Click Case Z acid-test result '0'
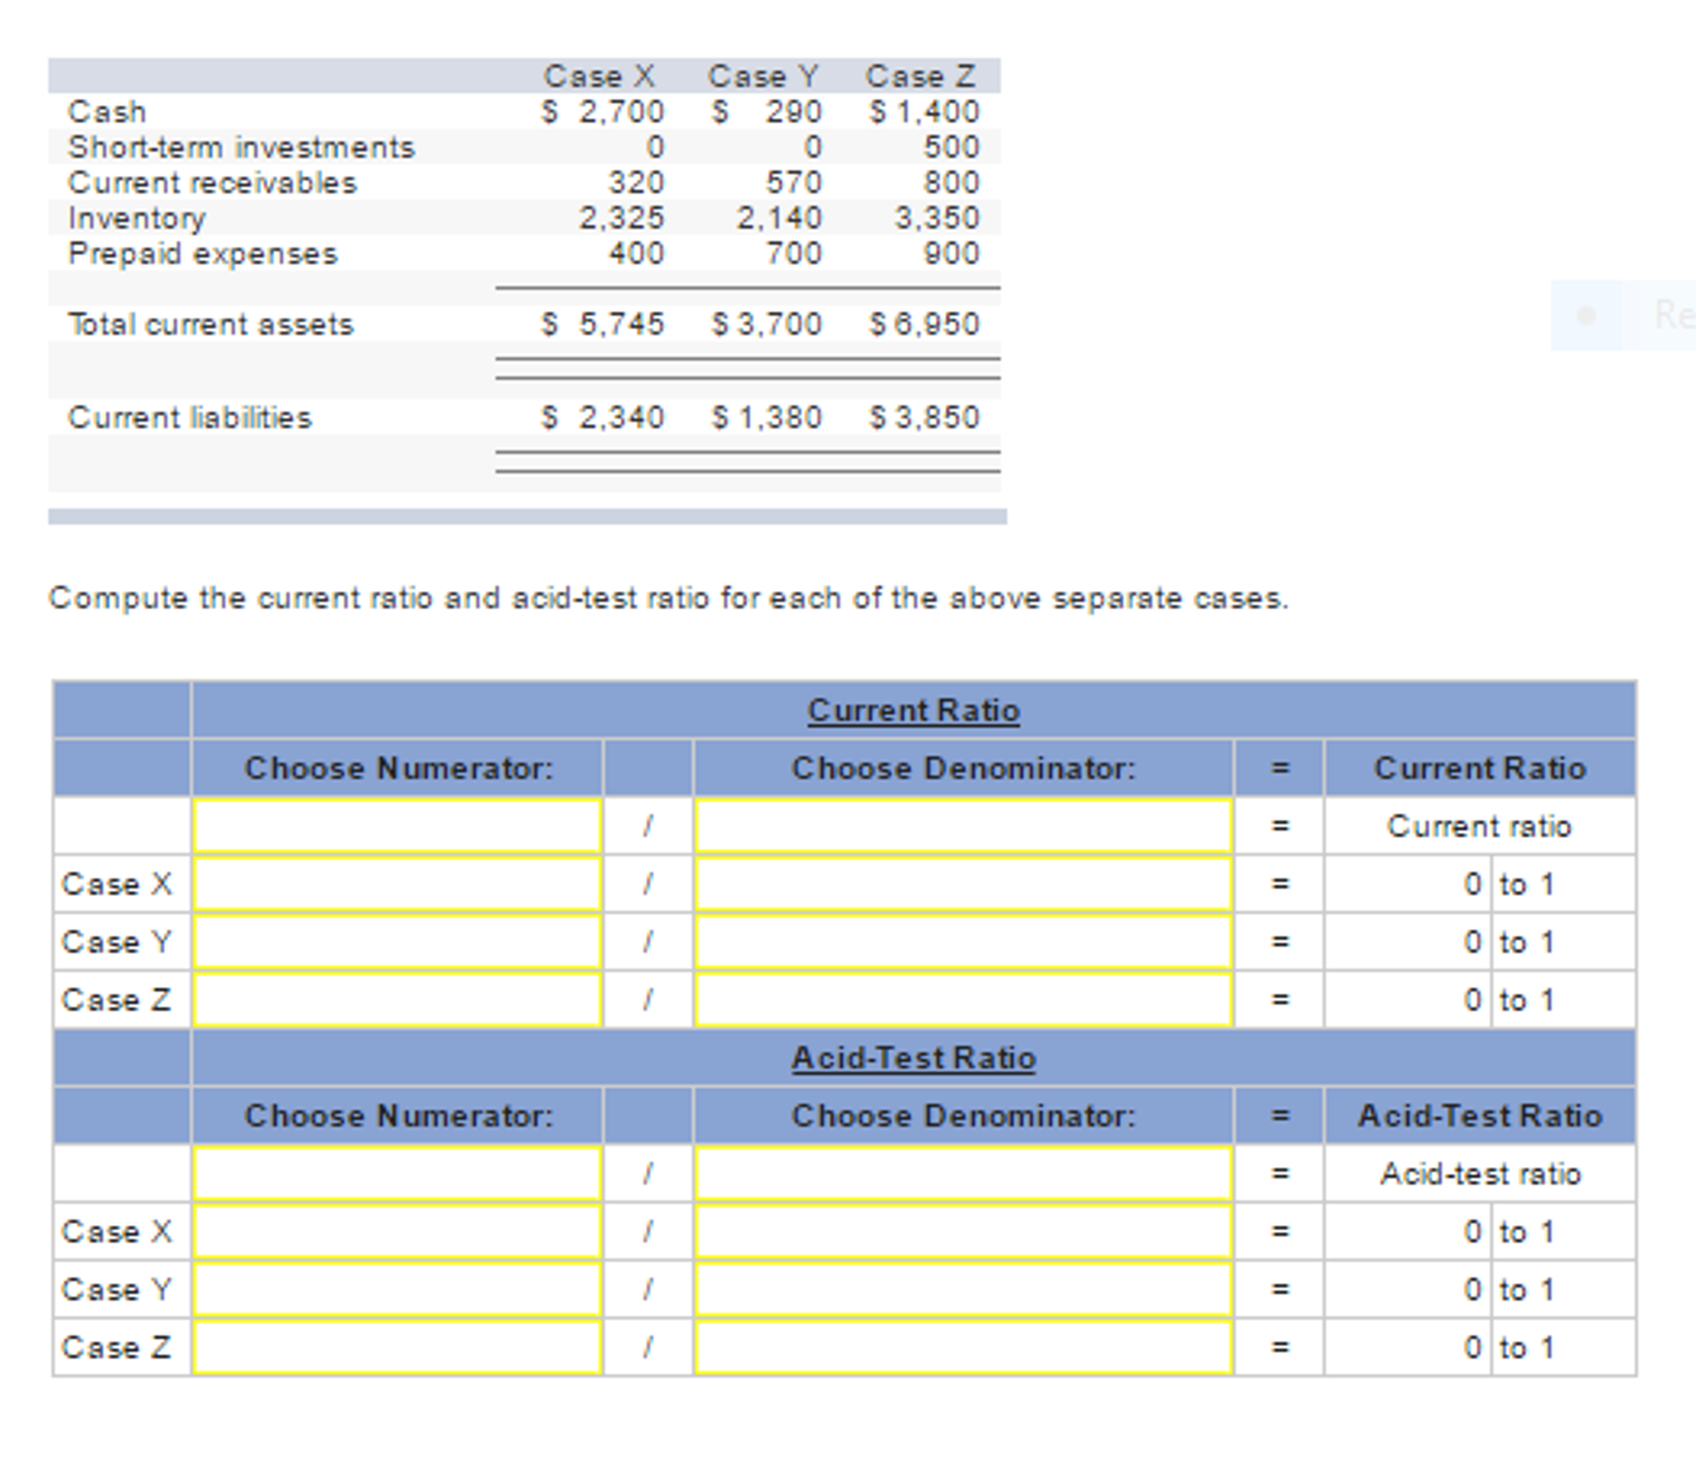Image resolution: width=1696 pixels, height=1458 pixels. (1472, 1347)
